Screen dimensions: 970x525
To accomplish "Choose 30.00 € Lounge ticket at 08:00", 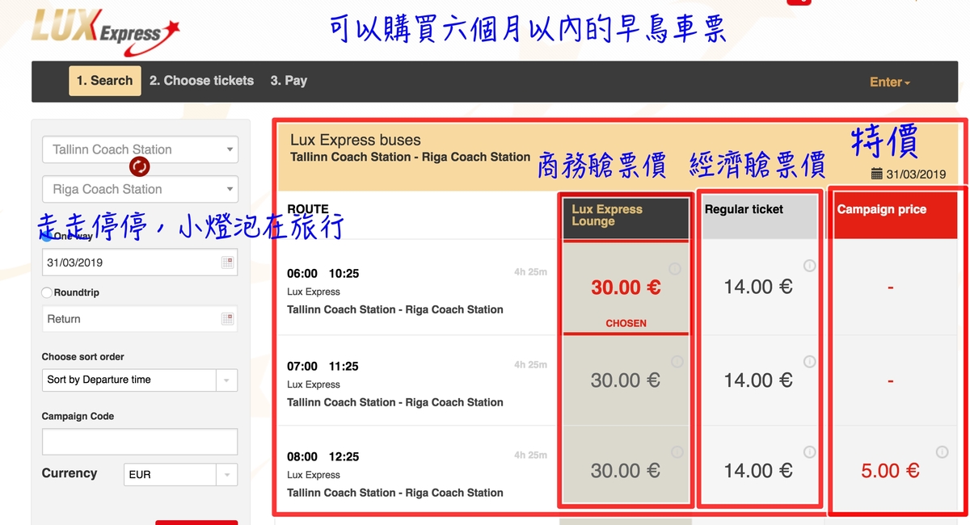I will tap(626, 471).
